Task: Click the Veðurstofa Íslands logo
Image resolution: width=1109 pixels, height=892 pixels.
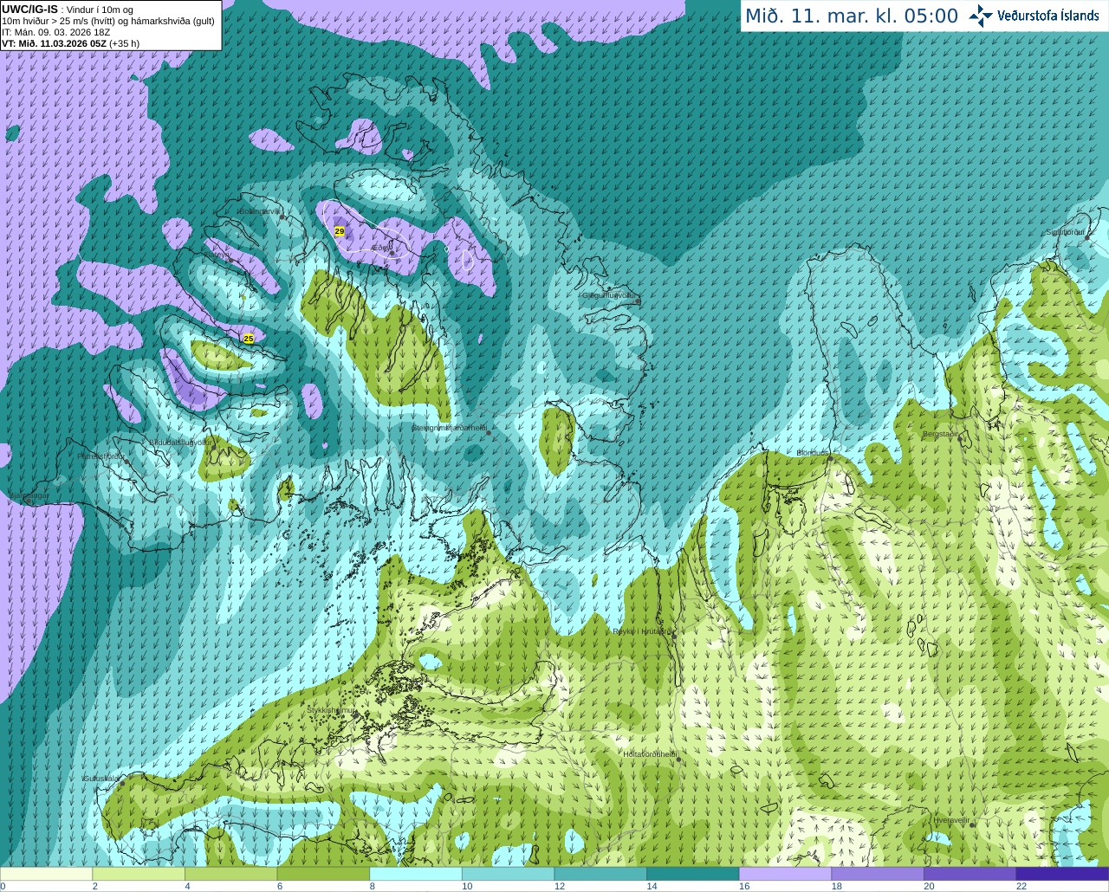Action: pyautogui.click(x=1034, y=16)
